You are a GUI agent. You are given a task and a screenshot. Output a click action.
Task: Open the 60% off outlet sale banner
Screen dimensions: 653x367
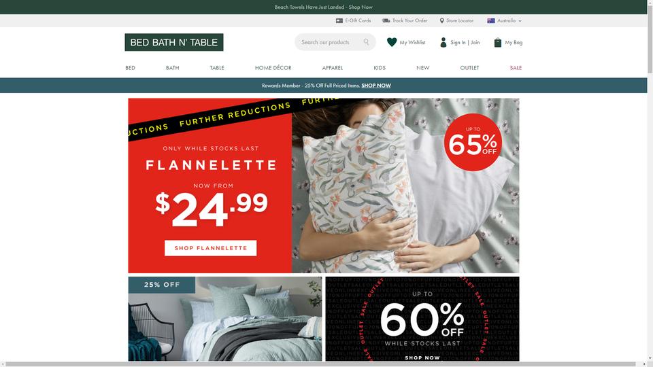coord(422,319)
